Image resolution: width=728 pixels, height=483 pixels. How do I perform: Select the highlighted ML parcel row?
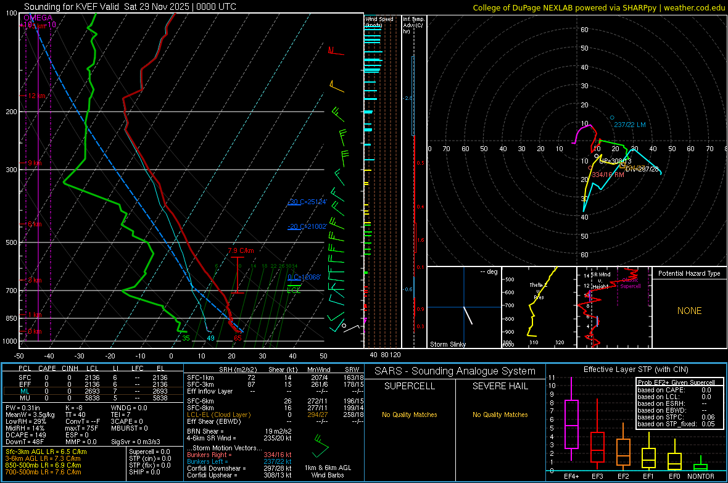[93, 391]
